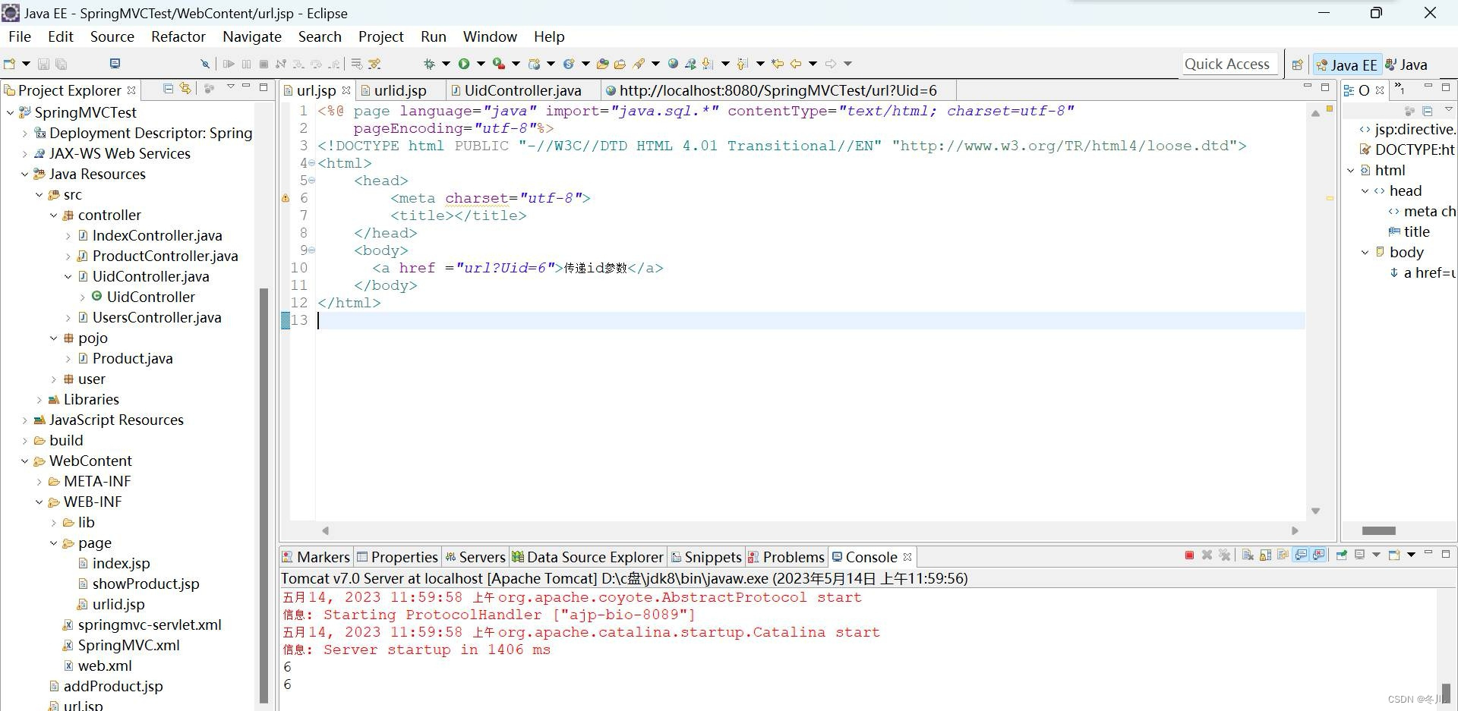Click the Open Perspective icon
The width and height of the screenshot is (1458, 711).
pyautogui.click(x=1297, y=64)
